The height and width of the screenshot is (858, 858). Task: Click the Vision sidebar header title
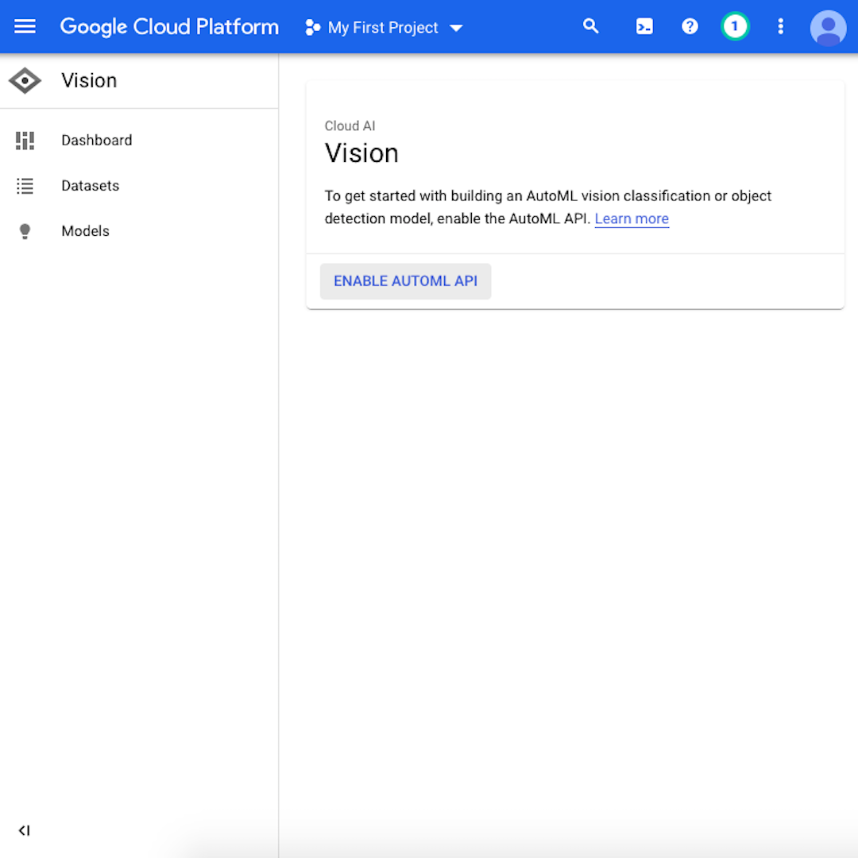click(89, 80)
